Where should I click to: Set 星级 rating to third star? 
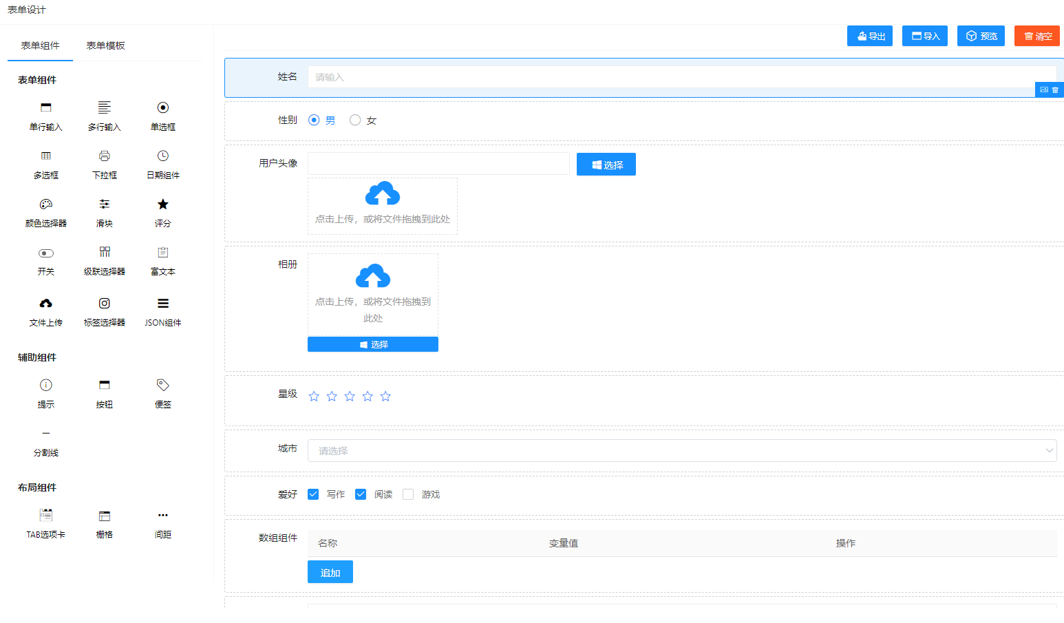click(x=350, y=397)
